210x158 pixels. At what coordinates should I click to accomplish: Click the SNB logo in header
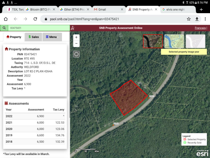click(72, 28)
